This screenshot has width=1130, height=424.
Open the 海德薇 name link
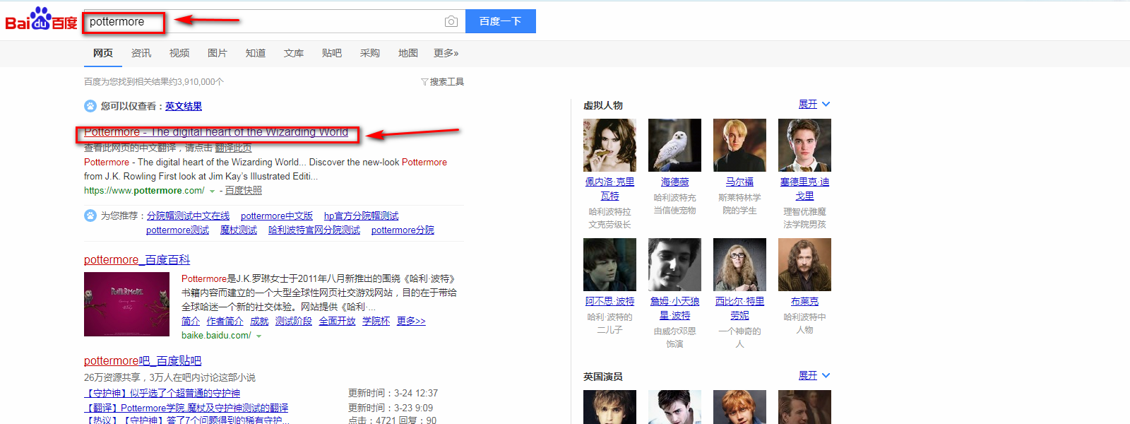click(x=674, y=182)
